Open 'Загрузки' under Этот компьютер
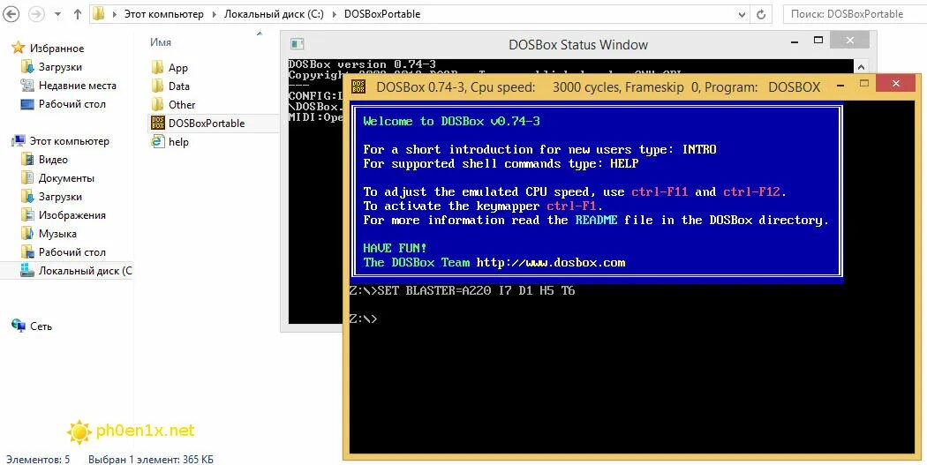 [60, 197]
